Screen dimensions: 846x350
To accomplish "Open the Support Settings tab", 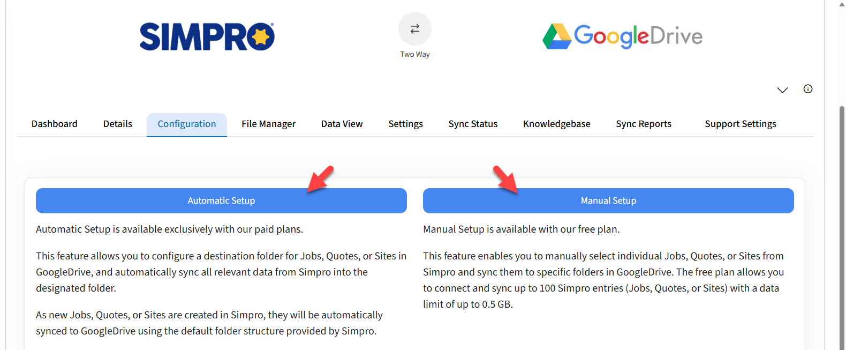I will point(741,124).
